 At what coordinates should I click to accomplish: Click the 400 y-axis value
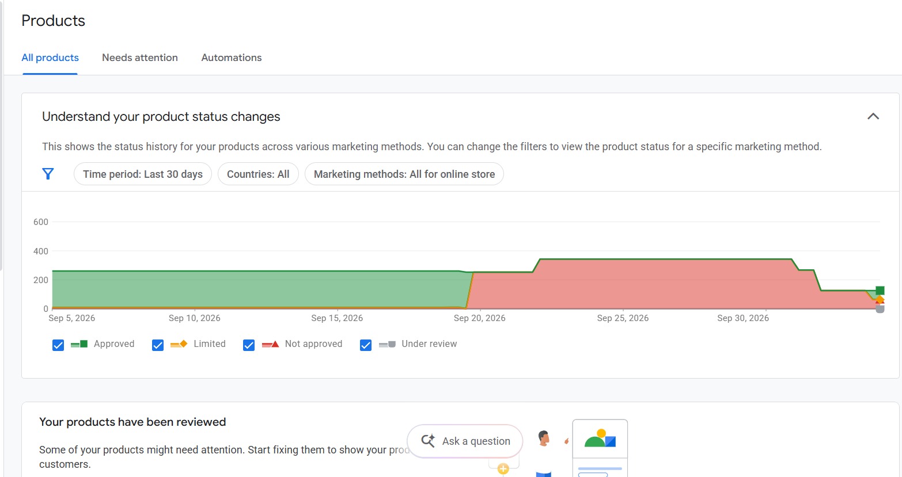tap(41, 251)
